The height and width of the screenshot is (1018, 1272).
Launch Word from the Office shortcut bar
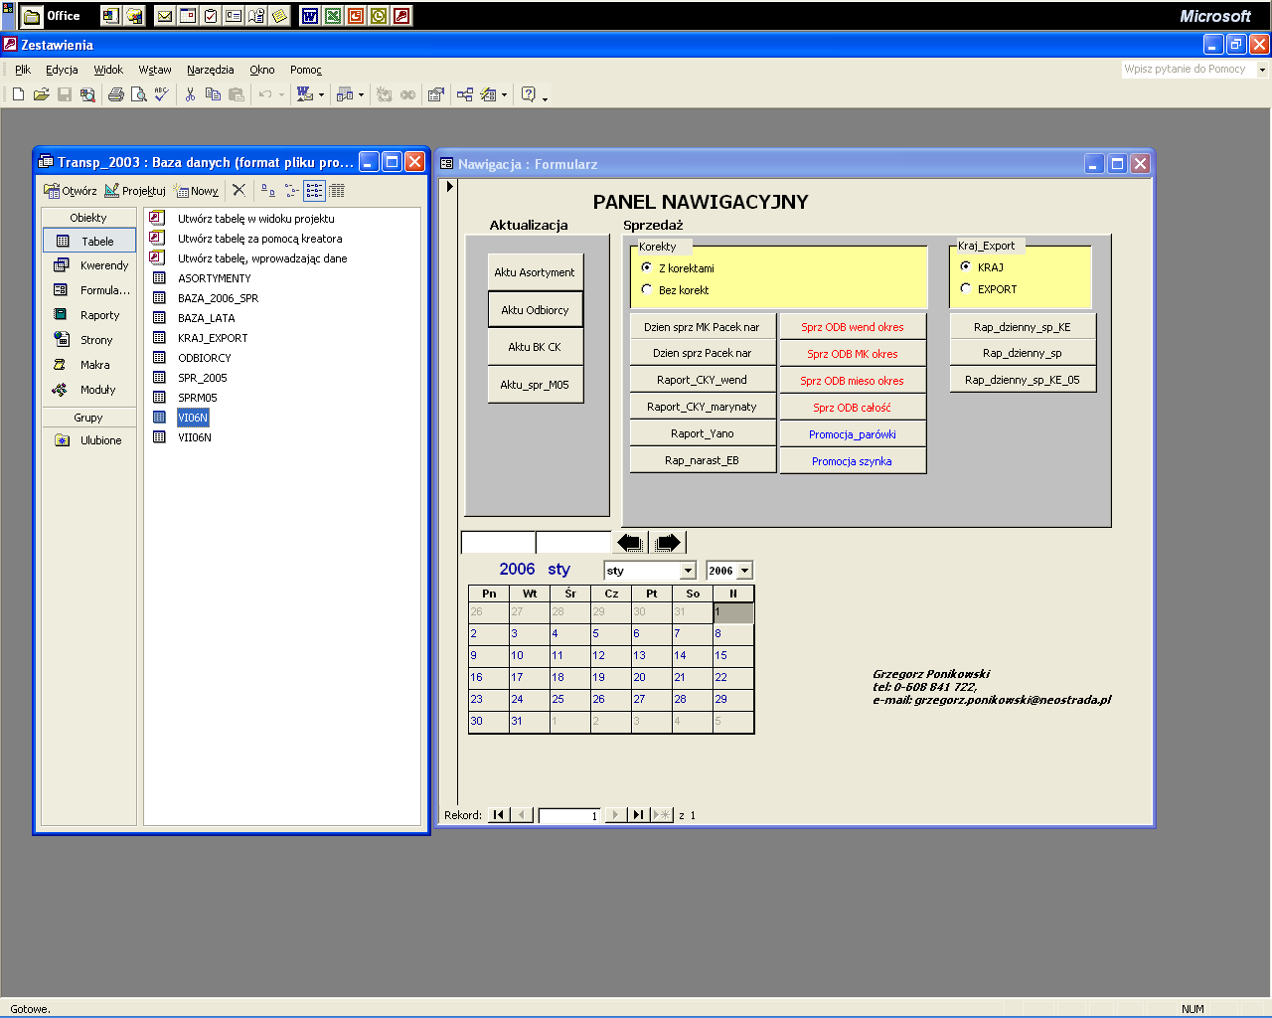tap(309, 16)
